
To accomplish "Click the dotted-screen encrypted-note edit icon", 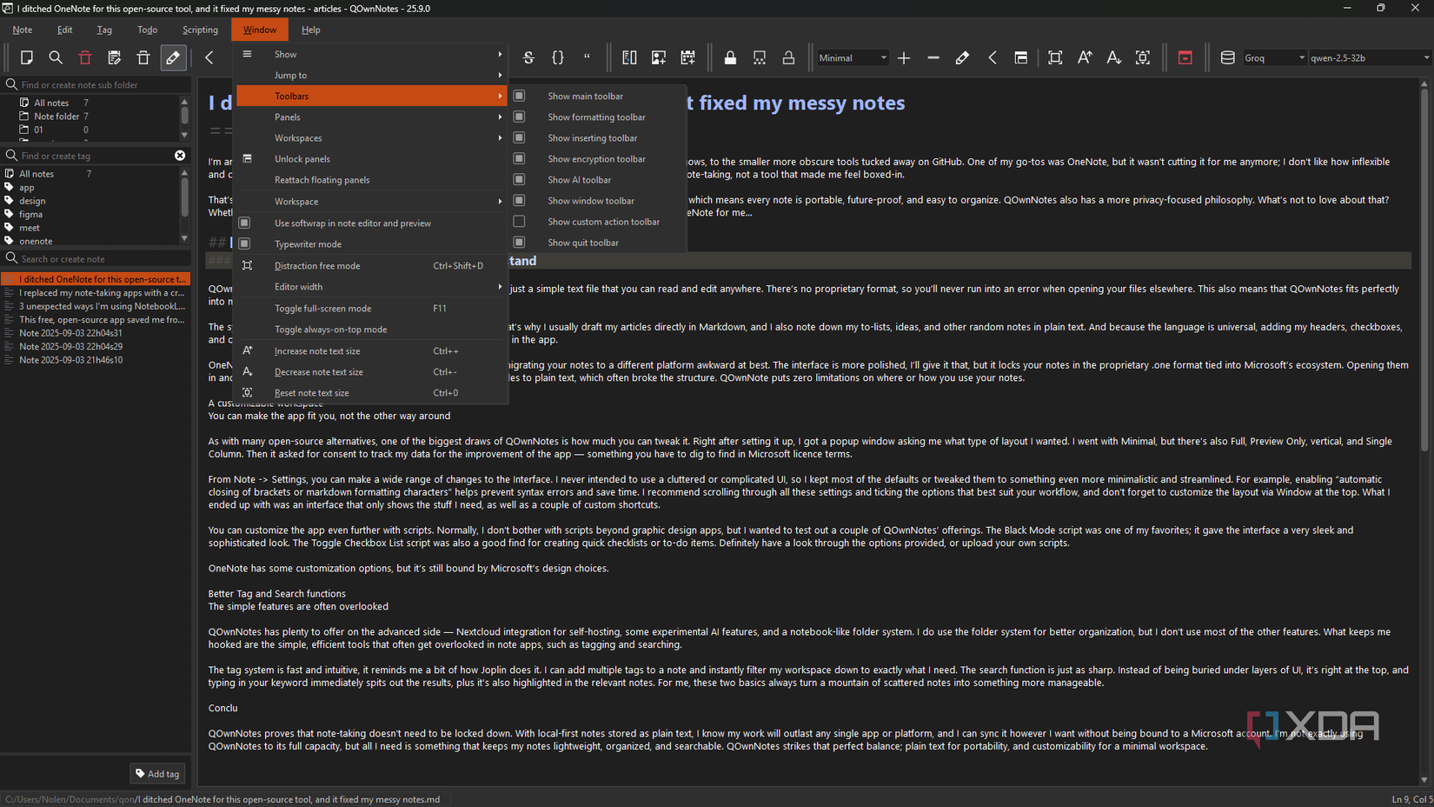I will tap(760, 57).
